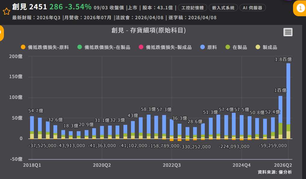Select the tallest 1.8百億 bar at 2026Q2
The height and width of the screenshot is (179, 306).
click(288, 101)
